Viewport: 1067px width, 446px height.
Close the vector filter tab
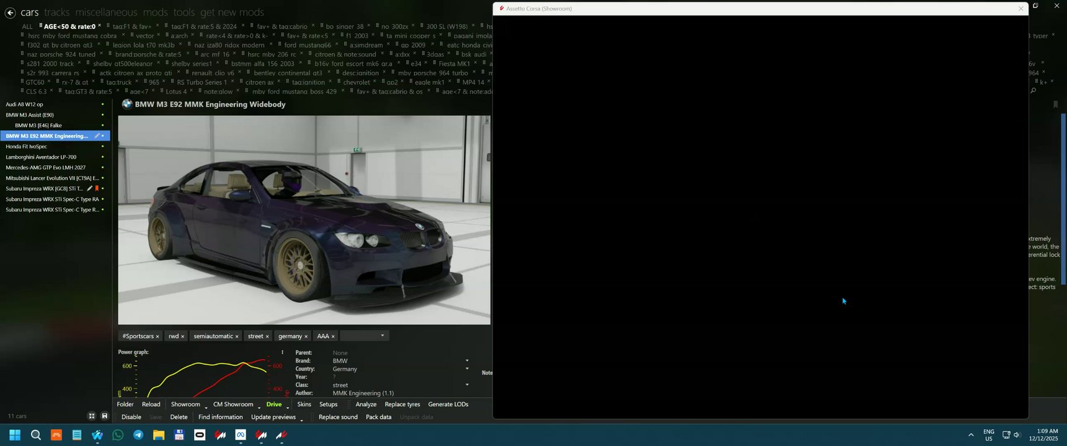point(159,35)
